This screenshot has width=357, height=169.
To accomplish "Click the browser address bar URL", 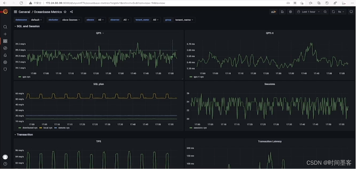I will (x=105, y=3).
